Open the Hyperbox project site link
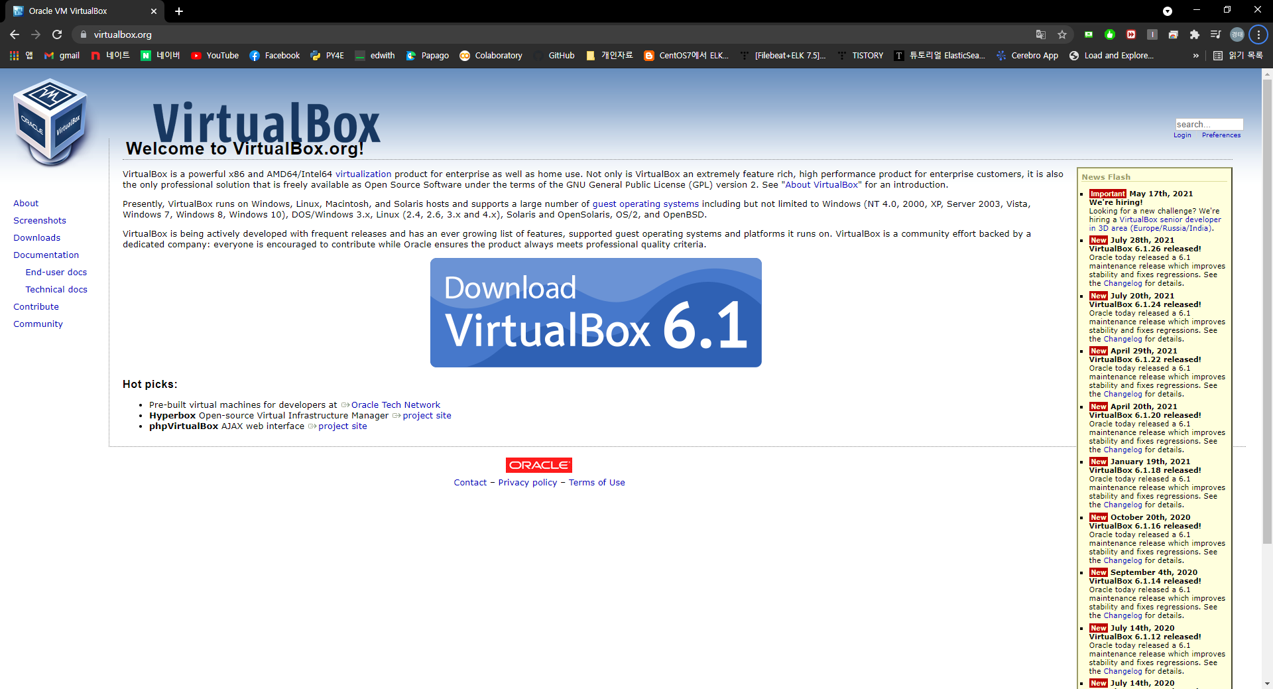 click(427, 416)
